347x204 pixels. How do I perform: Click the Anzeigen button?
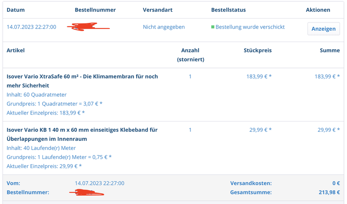pos(323,29)
